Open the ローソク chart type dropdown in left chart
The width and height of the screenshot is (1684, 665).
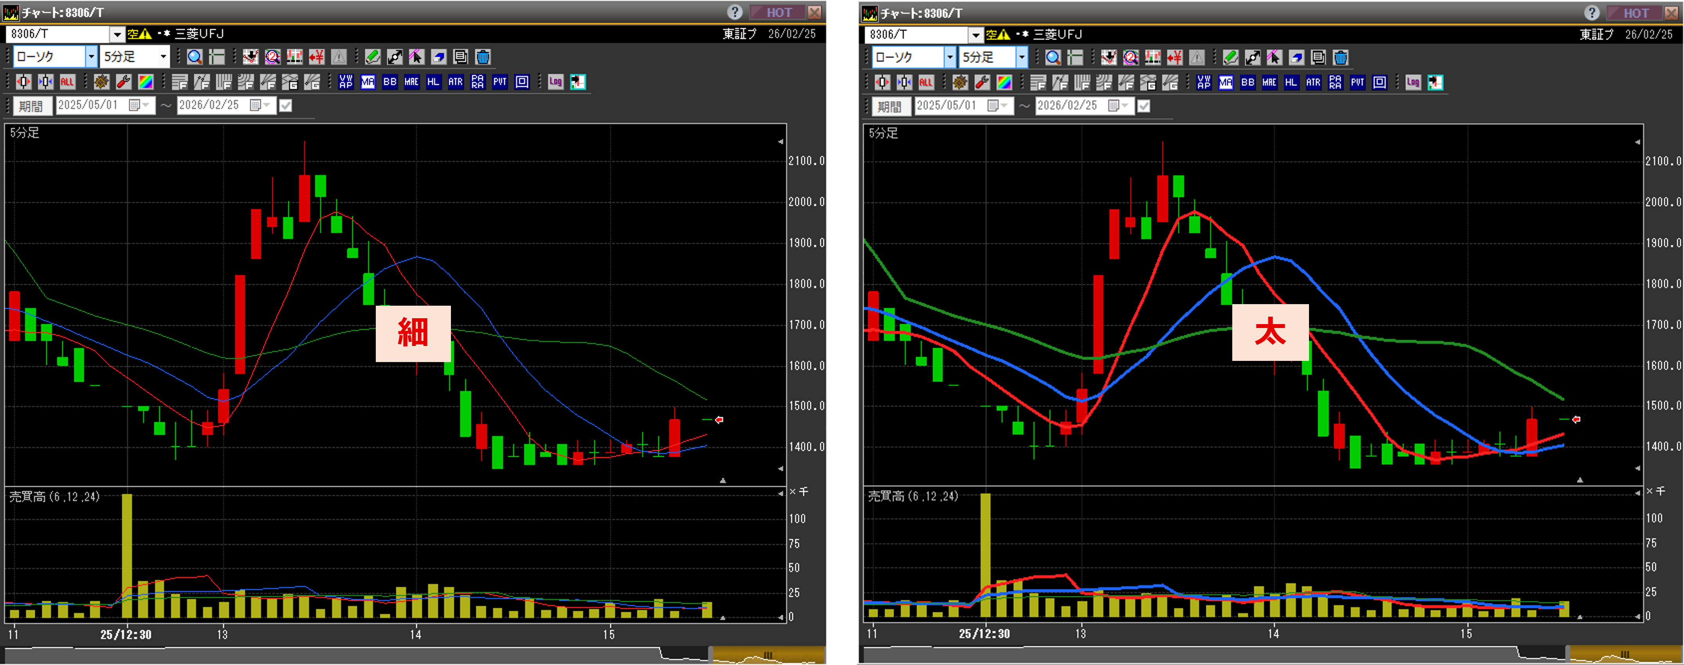coord(91,57)
